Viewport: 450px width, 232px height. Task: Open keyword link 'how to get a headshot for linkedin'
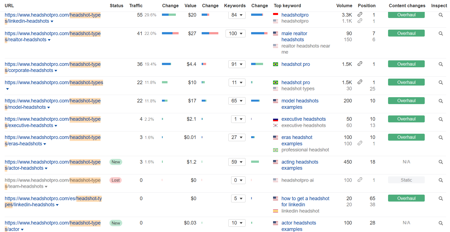[x=305, y=202]
